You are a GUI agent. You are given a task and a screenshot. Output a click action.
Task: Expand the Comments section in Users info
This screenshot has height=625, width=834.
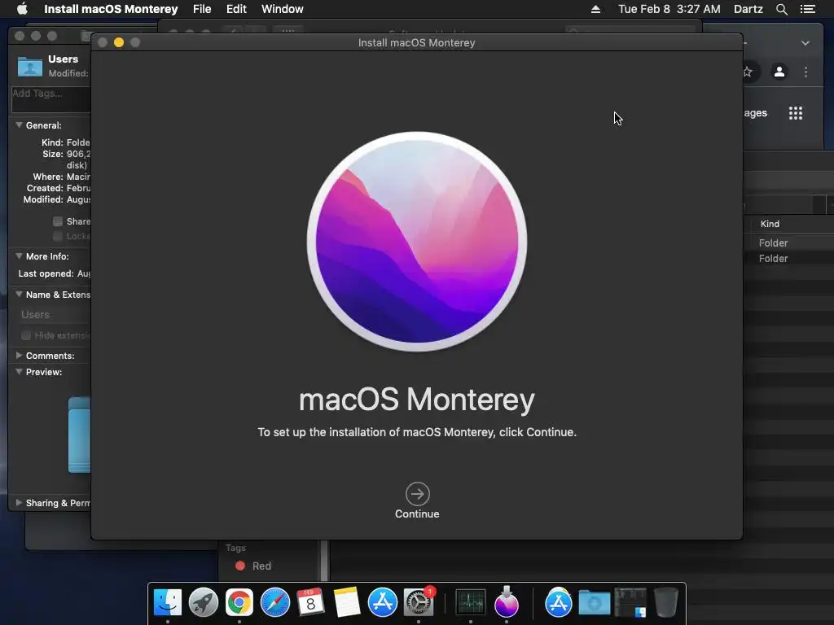point(20,355)
